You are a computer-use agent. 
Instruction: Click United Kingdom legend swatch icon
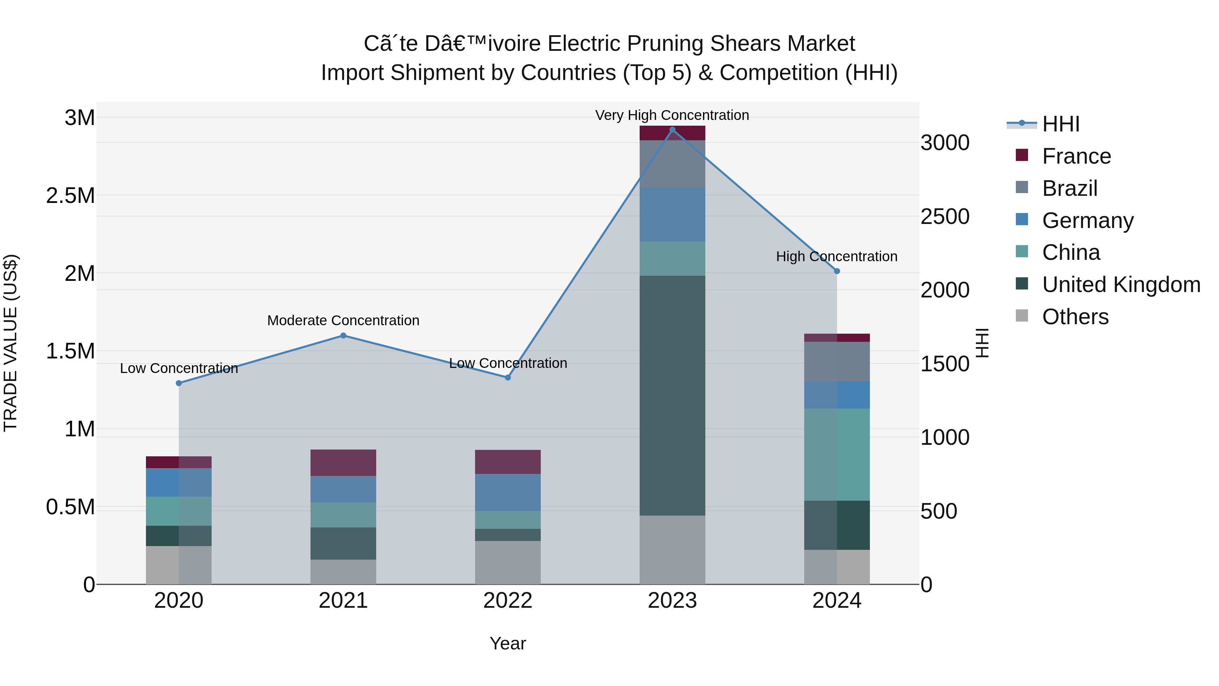(x=1022, y=284)
